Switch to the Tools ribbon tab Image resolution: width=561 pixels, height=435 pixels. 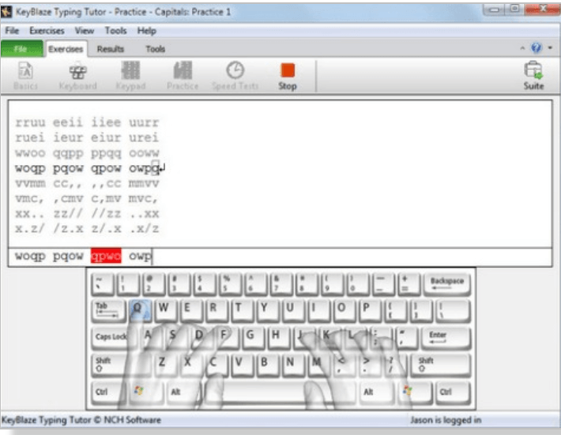click(155, 49)
